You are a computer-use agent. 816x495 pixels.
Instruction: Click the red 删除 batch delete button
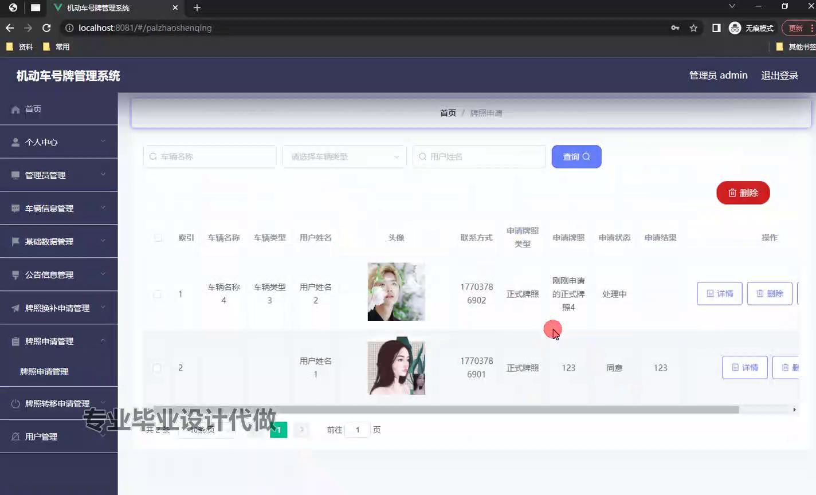pos(743,193)
